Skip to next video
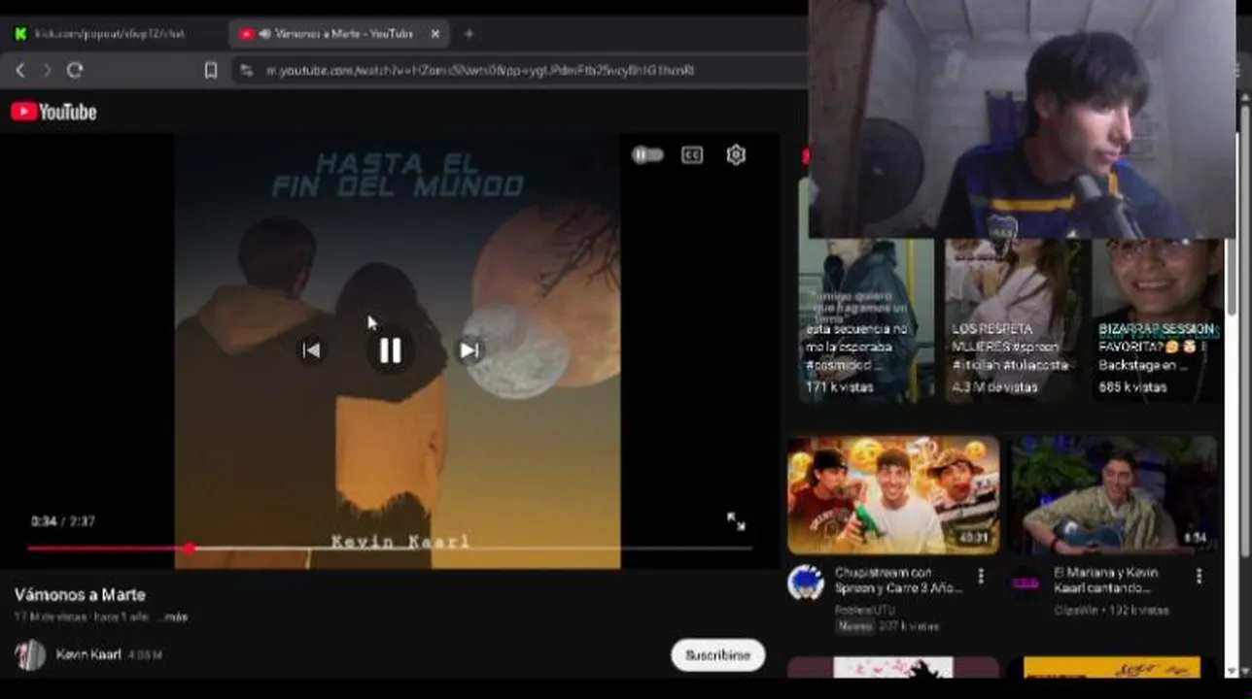The image size is (1252, 699). click(469, 350)
